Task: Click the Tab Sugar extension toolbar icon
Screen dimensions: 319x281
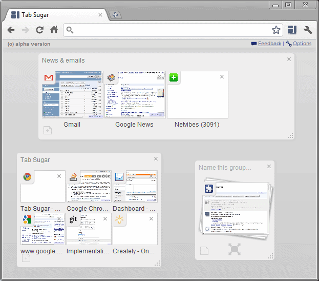Action: [x=292, y=30]
